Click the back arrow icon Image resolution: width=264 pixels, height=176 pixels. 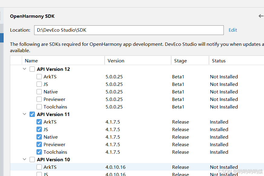[x=261, y=16]
